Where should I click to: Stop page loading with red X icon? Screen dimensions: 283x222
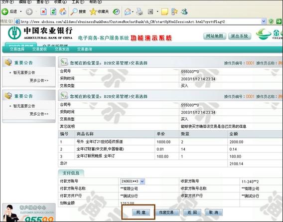43,12
